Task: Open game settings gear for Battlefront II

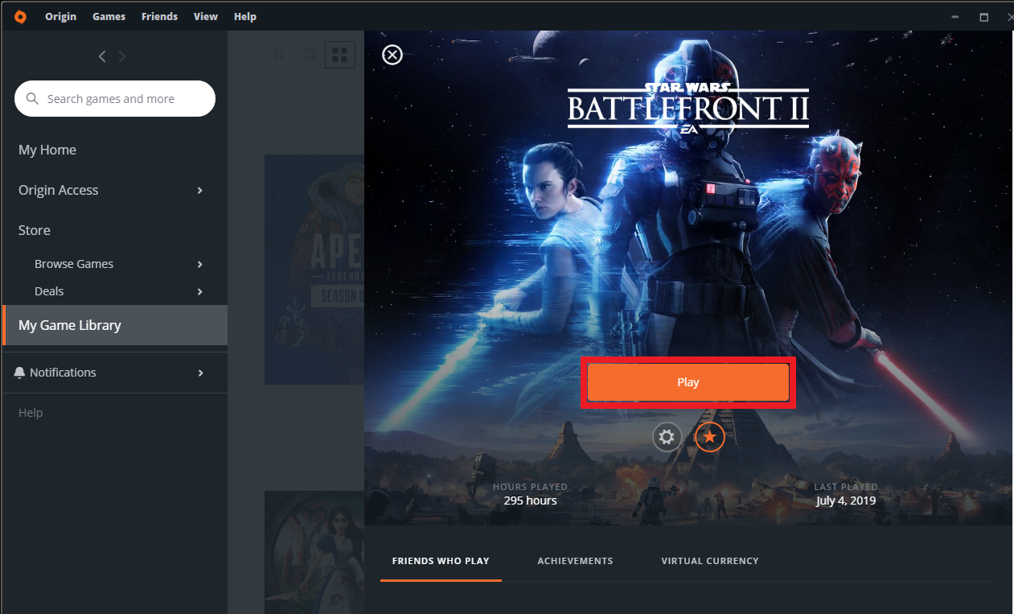Action: [x=667, y=437]
